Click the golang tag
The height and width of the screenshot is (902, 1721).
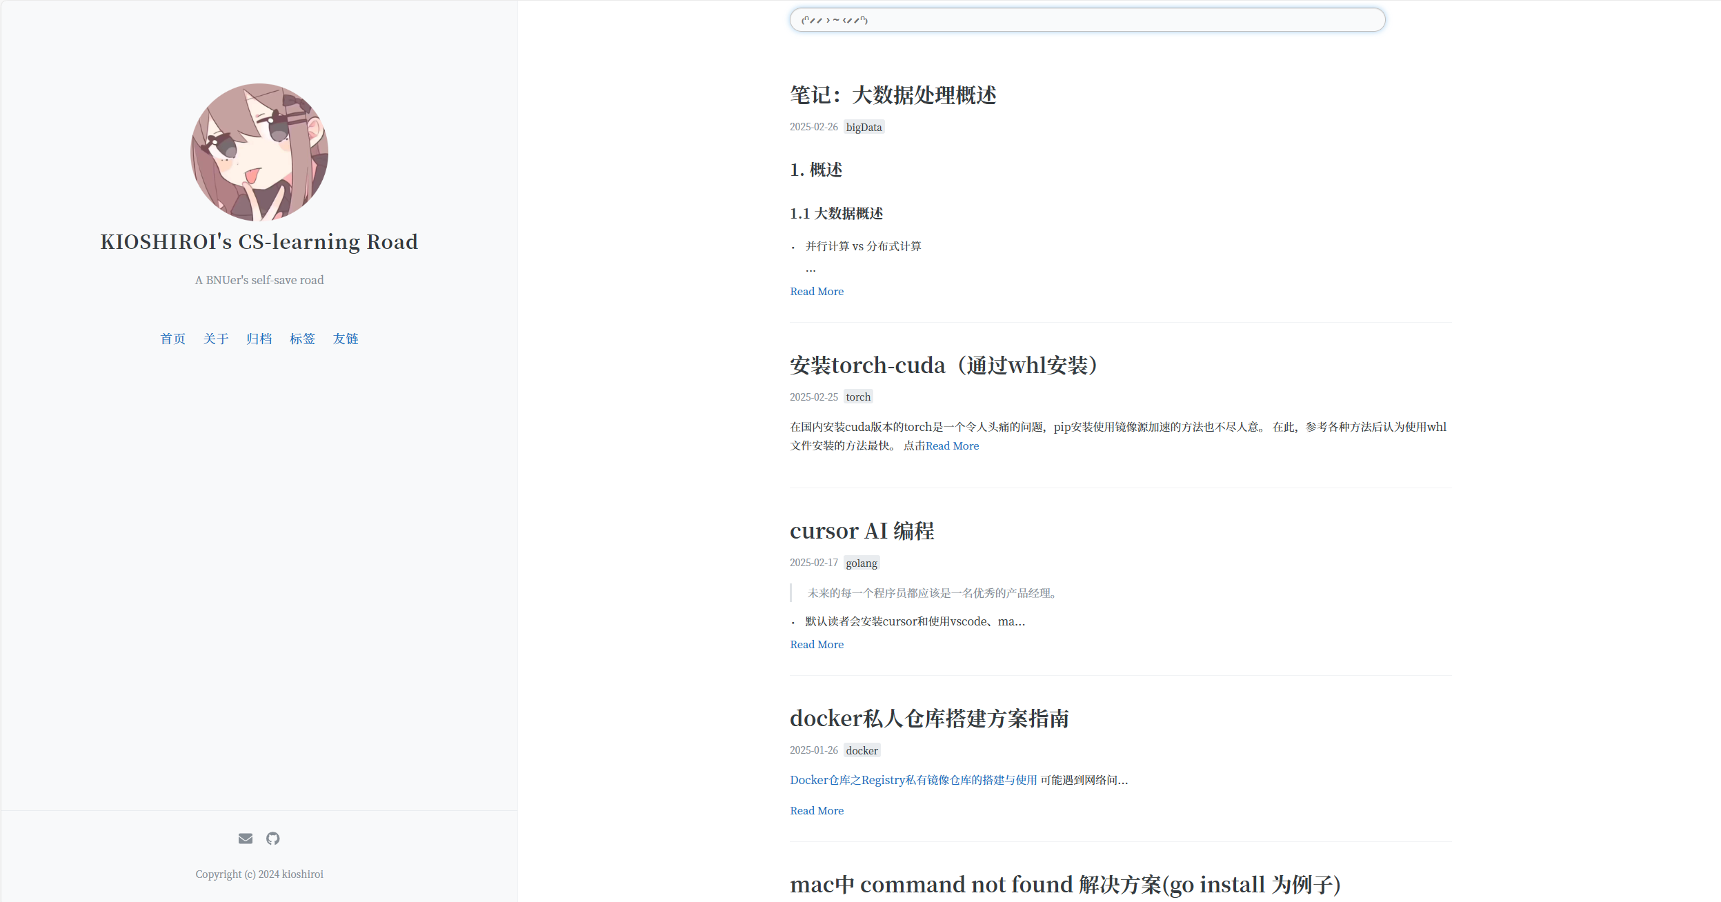pos(862,563)
